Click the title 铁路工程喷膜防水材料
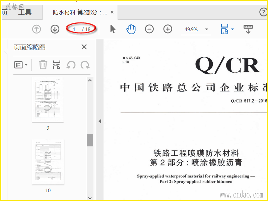Image resolution: width=268 pixels, height=201 pixels. point(196,153)
